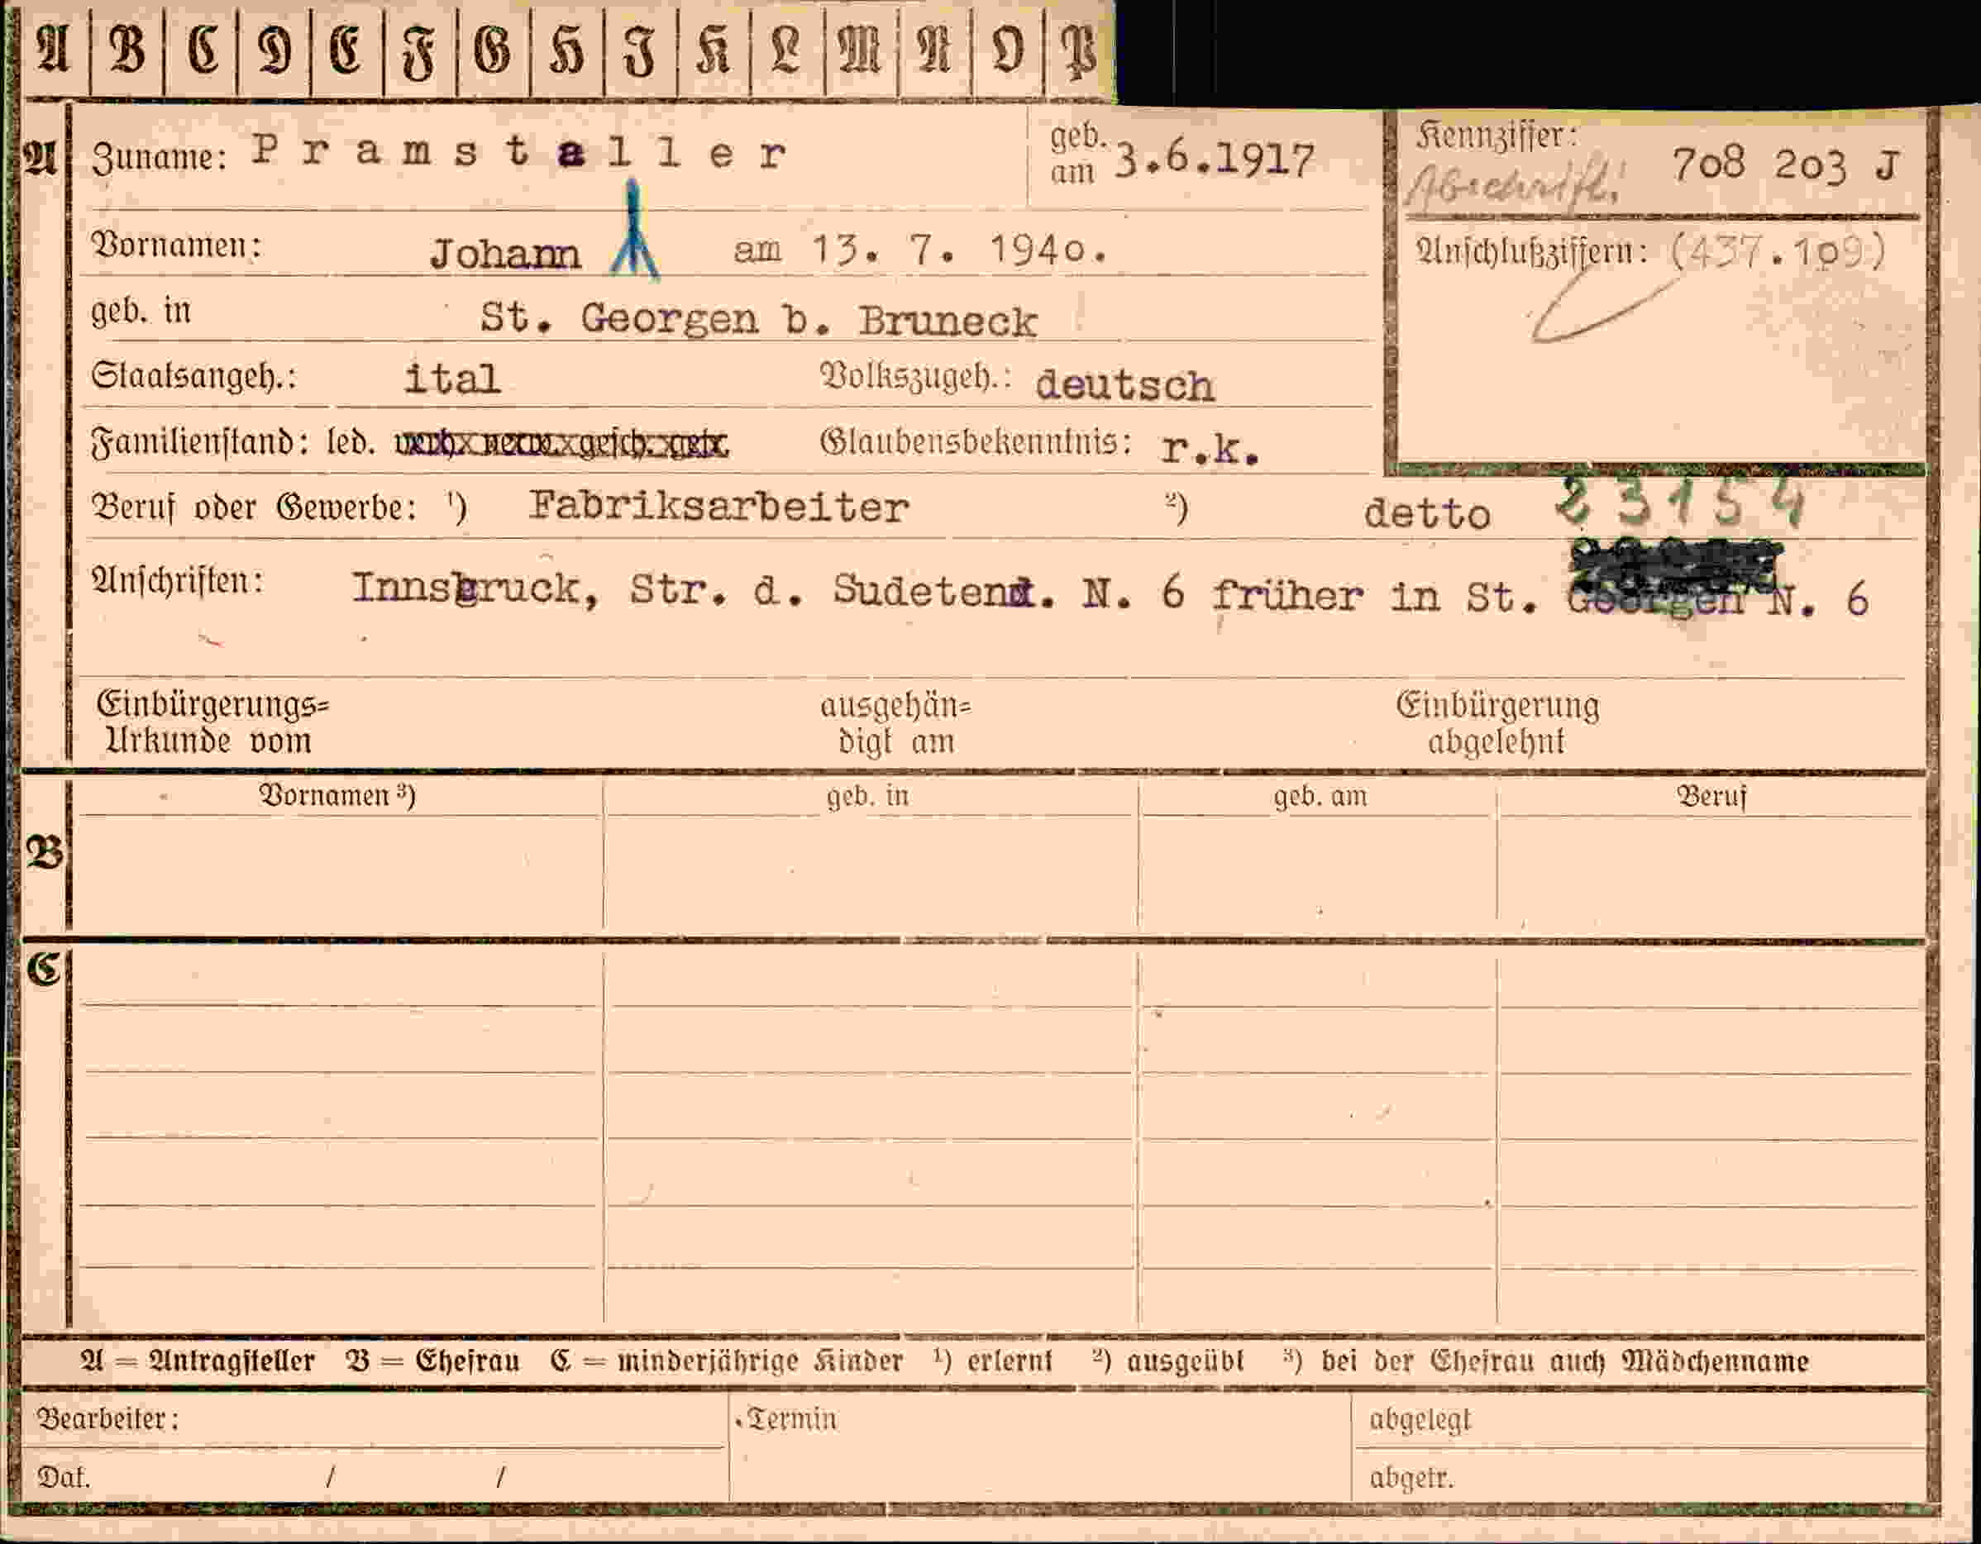Click the 'Vornamen 3)' column header
The height and width of the screenshot is (1544, 1981).
coord(337,795)
